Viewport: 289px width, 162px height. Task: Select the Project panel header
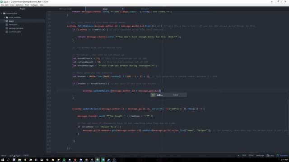(23, 9)
